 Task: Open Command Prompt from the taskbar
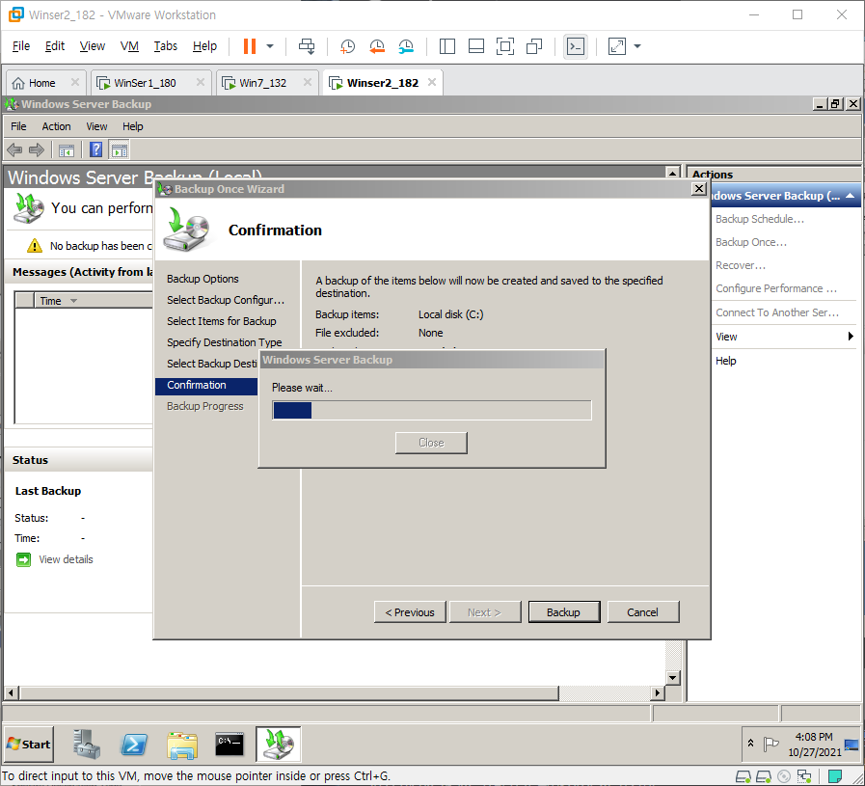230,745
